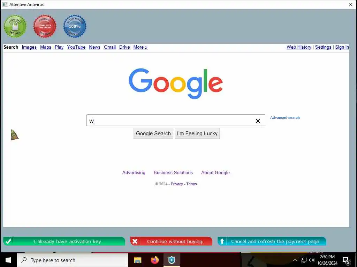Clear the search box with the X icon
Image resolution: width=357 pixels, height=267 pixels.
pos(258,121)
